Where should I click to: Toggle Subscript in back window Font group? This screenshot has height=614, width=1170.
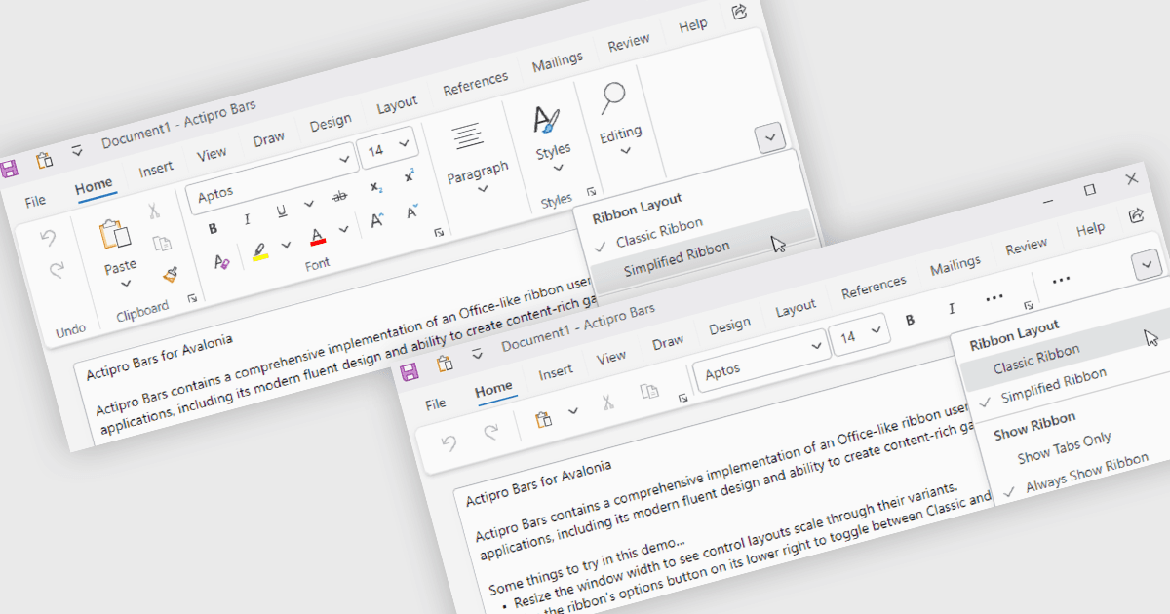point(375,187)
